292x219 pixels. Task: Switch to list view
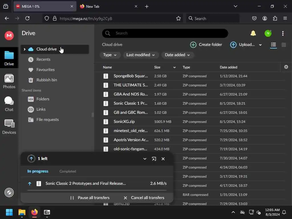click(x=273, y=45)
